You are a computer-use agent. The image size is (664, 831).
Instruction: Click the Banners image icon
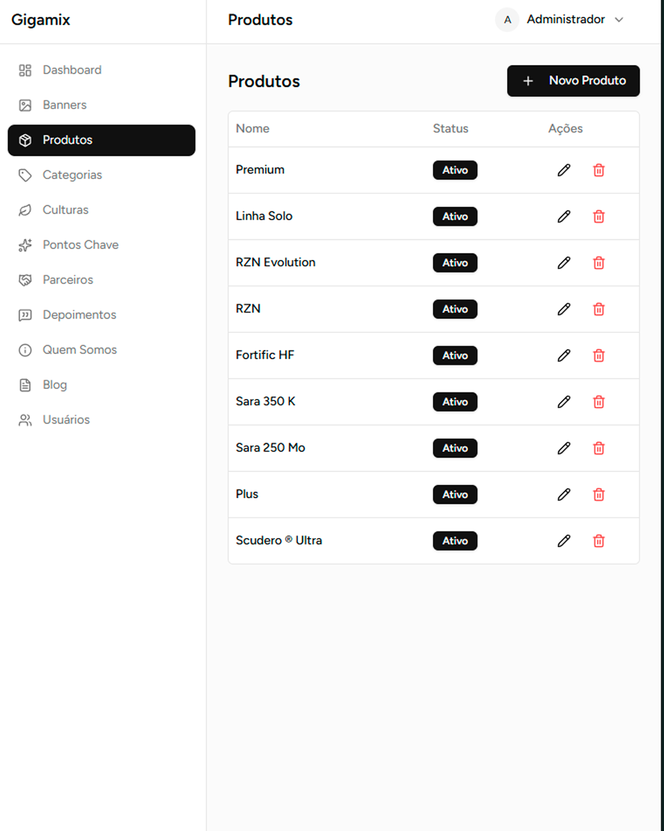[x=24, y=105]
